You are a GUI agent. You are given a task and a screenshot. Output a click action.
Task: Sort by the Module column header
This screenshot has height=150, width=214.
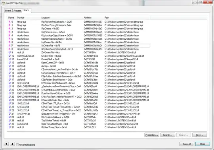click(21, 17)
